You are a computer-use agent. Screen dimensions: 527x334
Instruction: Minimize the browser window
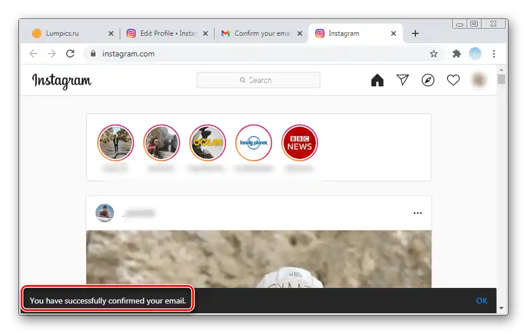[x=460, y=24]
